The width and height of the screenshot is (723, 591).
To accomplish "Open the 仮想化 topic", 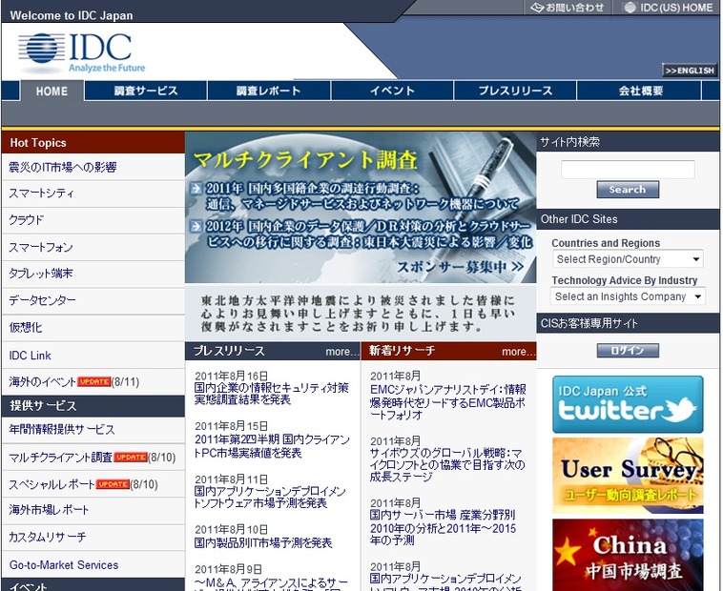I will (x=26, y=328).
